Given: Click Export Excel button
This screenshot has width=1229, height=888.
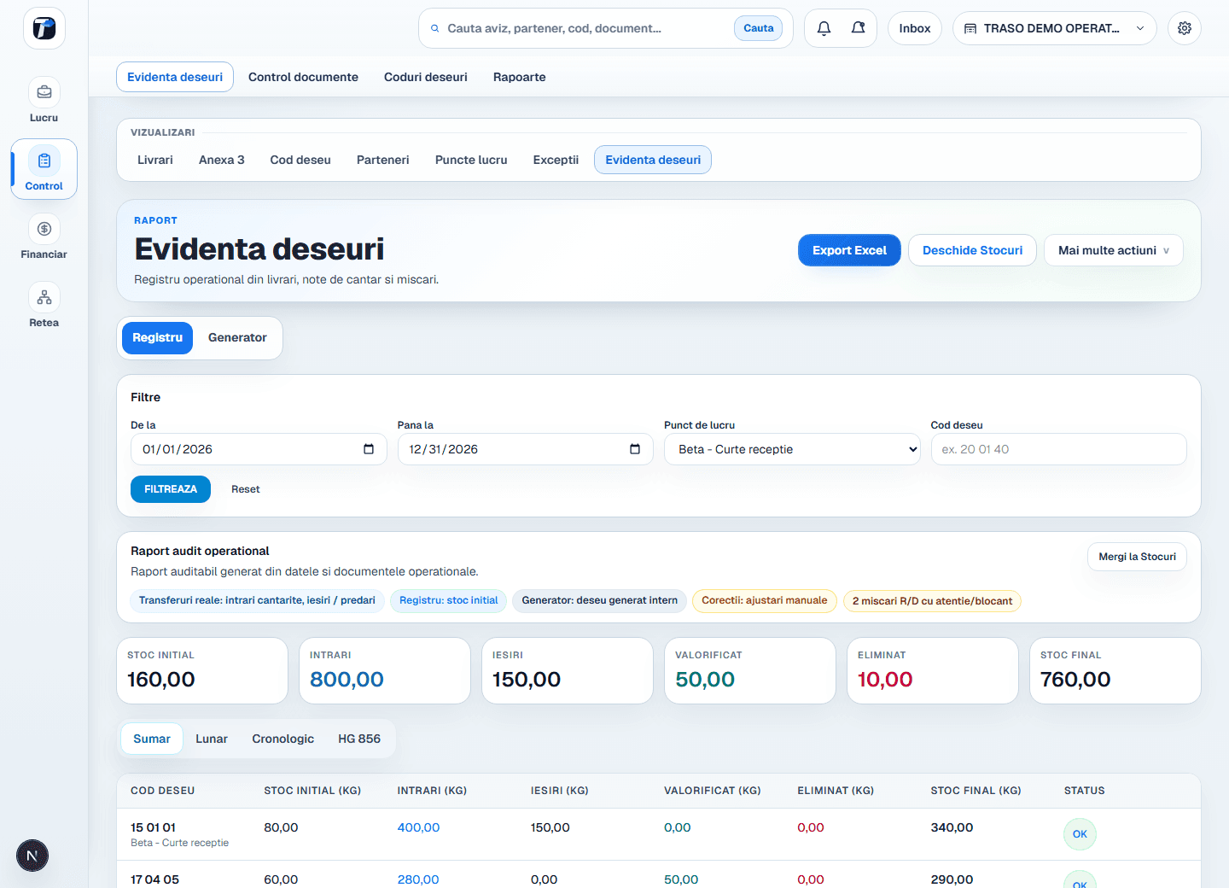Looking at the screenshot, I should (x=849, y=250).
